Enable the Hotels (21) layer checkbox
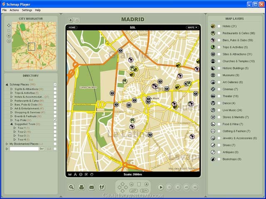The height and width of the screenshot is (199, 266). click(219, 26)
